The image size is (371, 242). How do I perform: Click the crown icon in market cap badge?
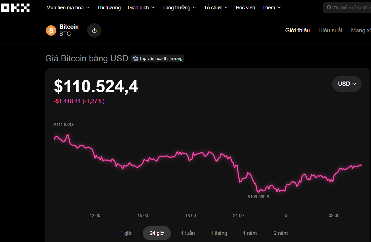click(x=136, y=59)
